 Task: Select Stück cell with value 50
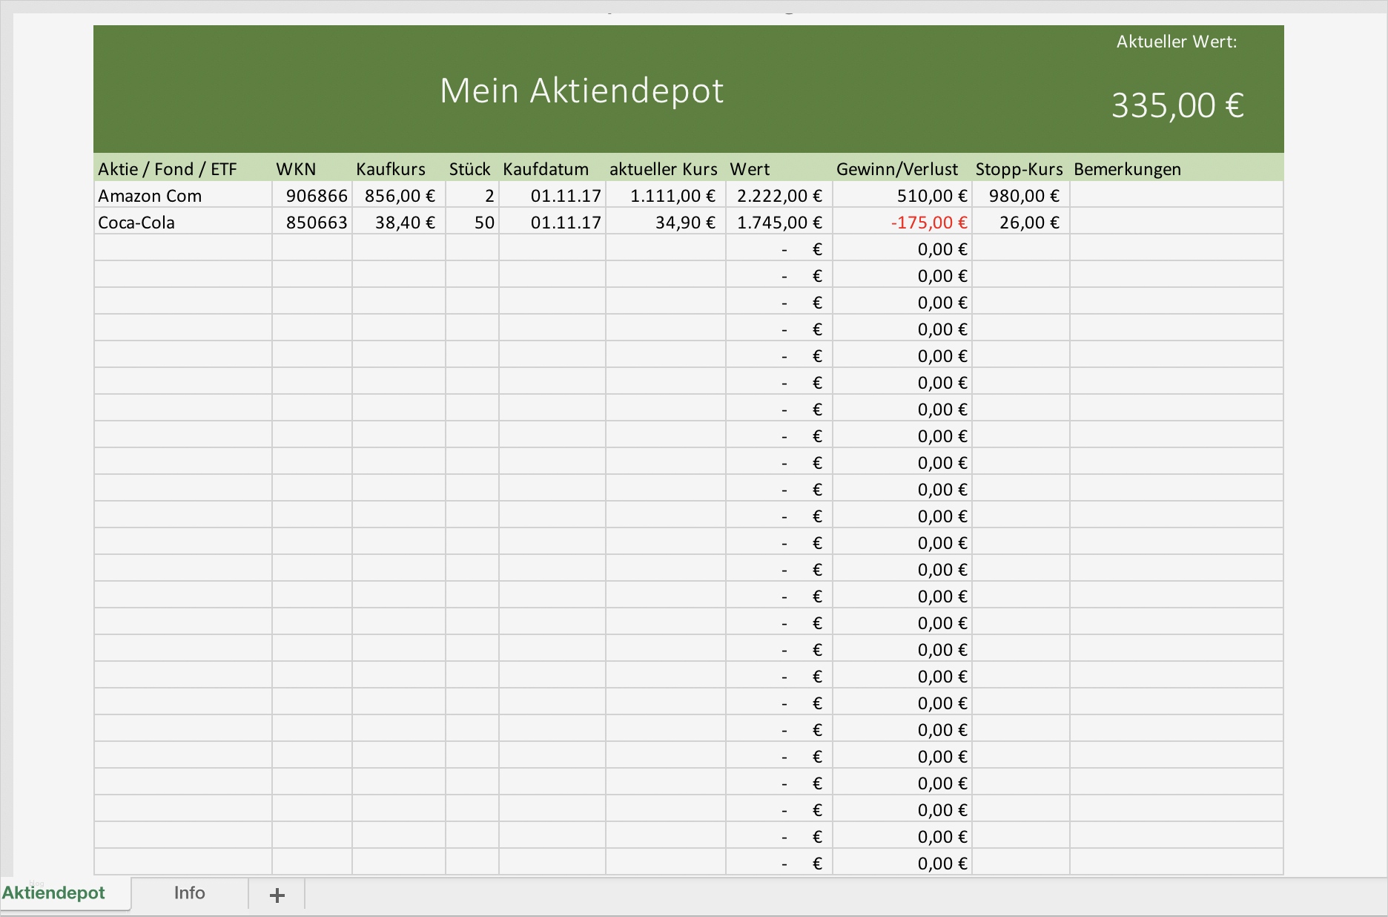[x=472, y=222]
